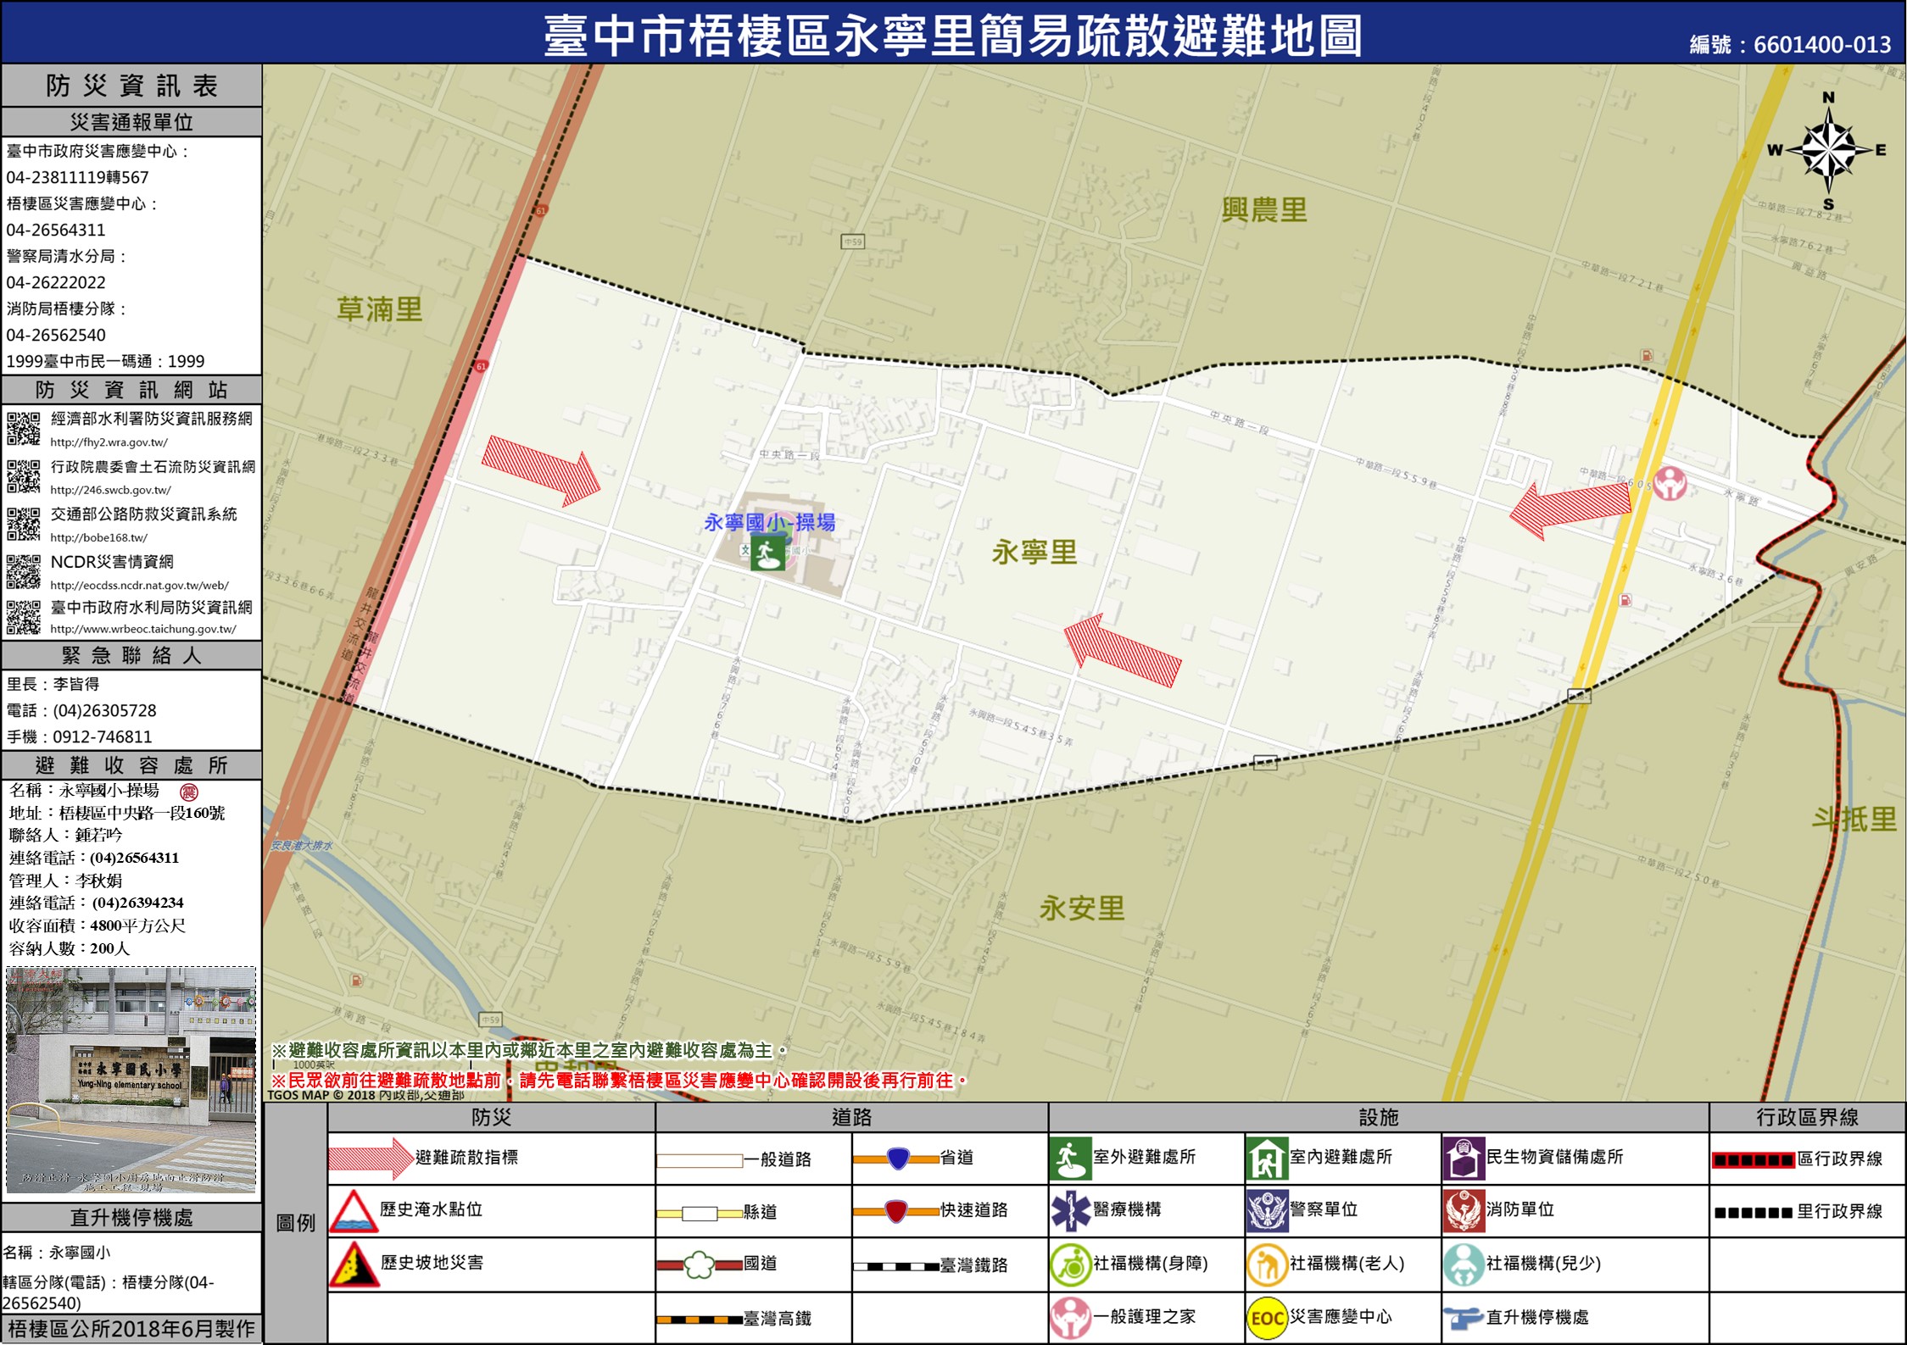Click the fire department legend icon
Screen dimensions: 1907x1345
tap(1463, 1211)
